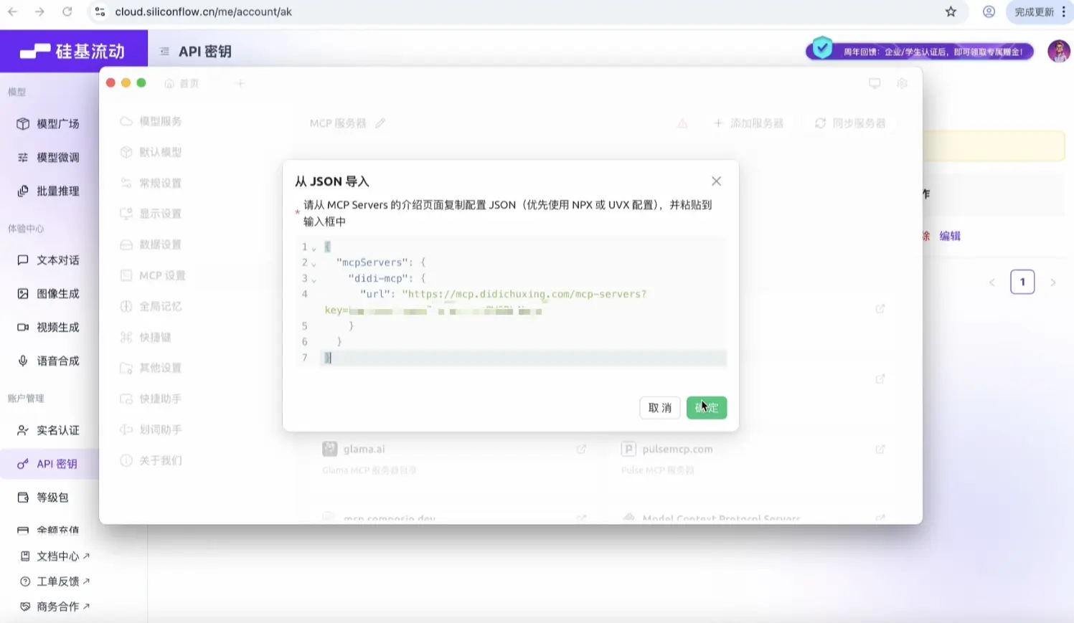
Task: Collapse line 1 root fold arrow
Action: [314, 248]
